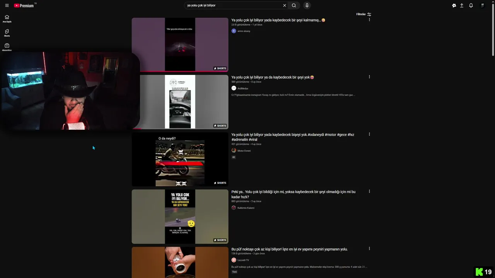Click emre ulusoy channel avatar

pyautogui.click(x=234, y=31)
